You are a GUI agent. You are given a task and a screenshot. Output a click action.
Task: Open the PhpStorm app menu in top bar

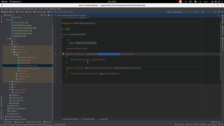pos(16,1)
